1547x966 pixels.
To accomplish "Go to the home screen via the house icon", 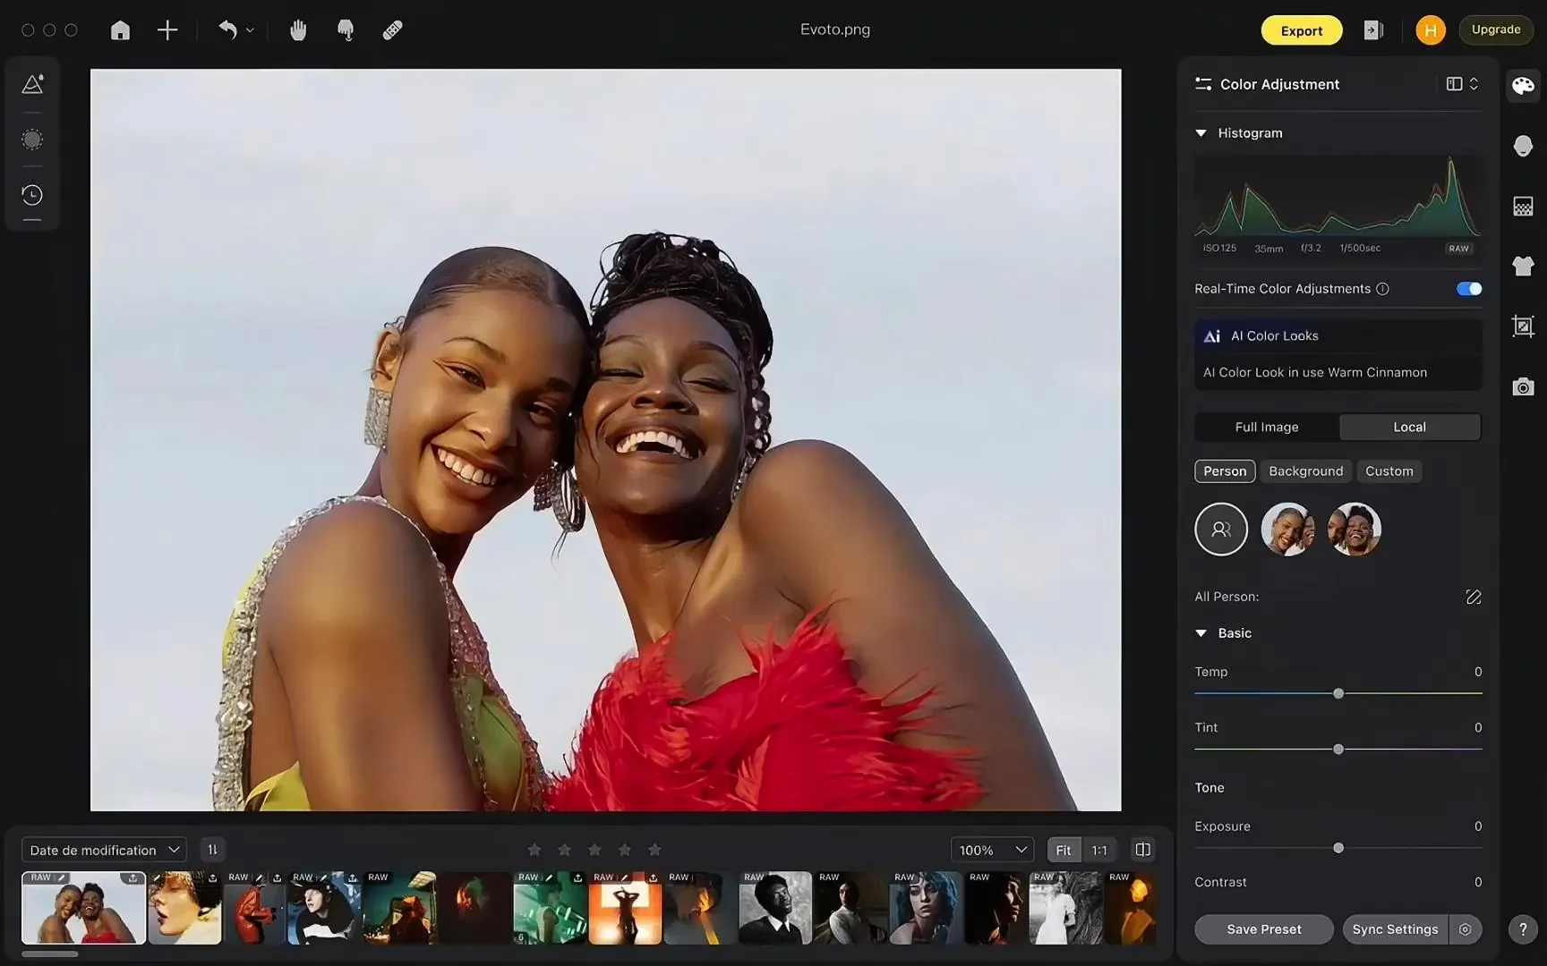I will tap(120, 30).
